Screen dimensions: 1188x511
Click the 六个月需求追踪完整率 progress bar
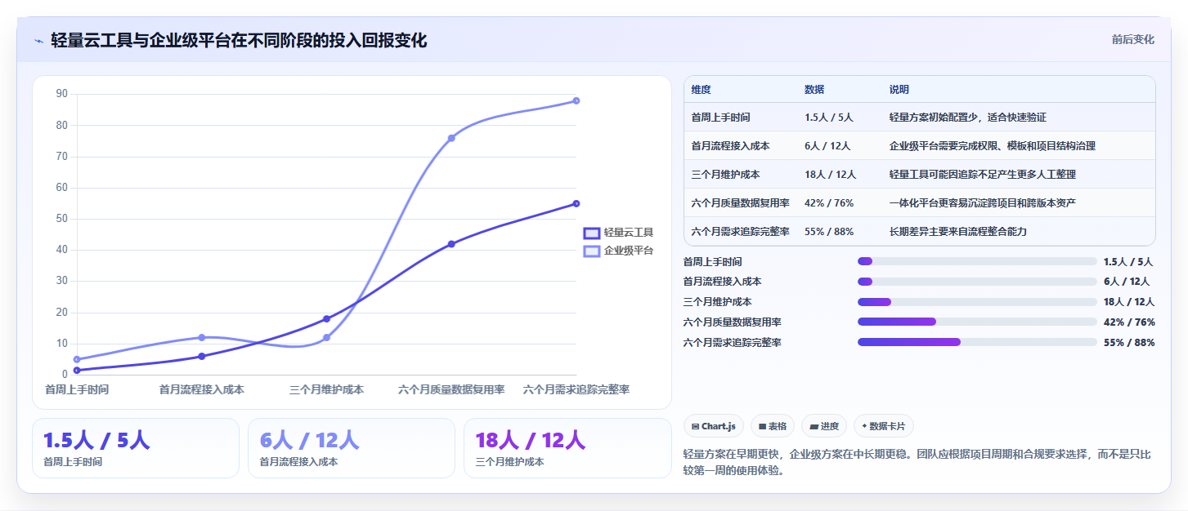point(977,342)
